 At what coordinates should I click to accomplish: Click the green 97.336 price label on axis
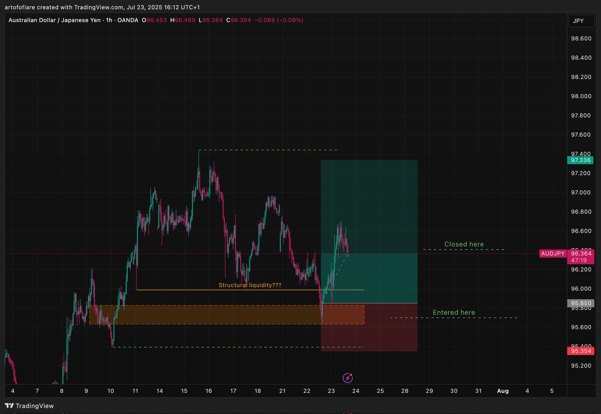point(579,160)
